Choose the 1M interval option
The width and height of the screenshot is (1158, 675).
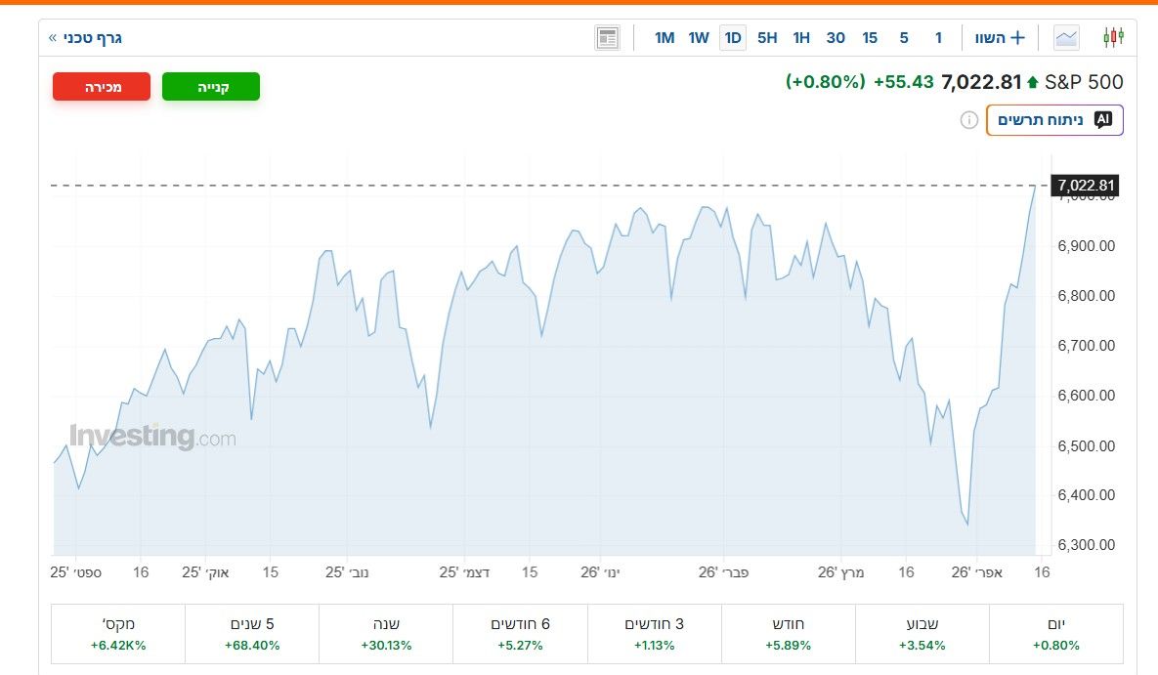pyautogui.click(x=665, y=38)
